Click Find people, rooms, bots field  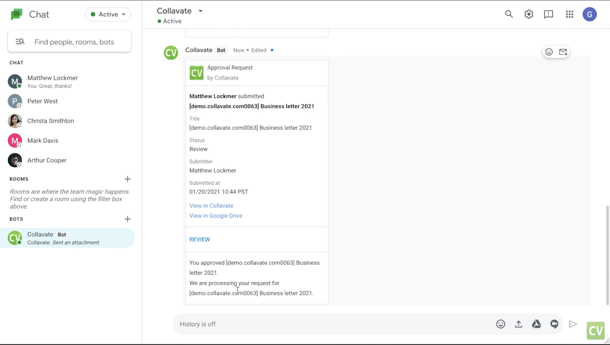[70, 42]
